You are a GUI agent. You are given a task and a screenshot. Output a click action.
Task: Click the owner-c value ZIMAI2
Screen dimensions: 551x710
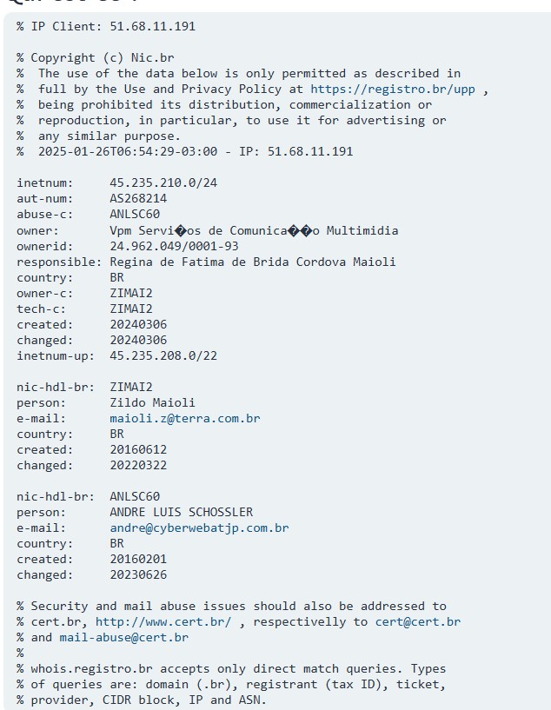(131, 293)
